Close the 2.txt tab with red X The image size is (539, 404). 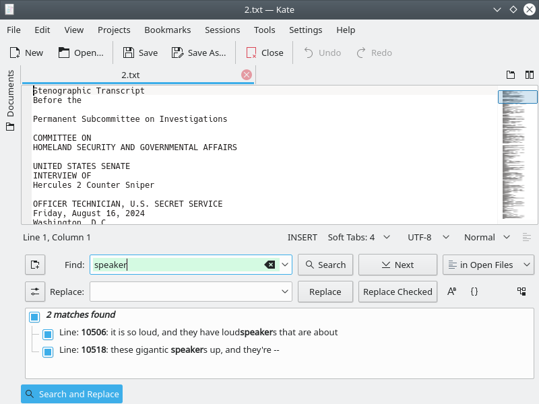coord(247,75)
